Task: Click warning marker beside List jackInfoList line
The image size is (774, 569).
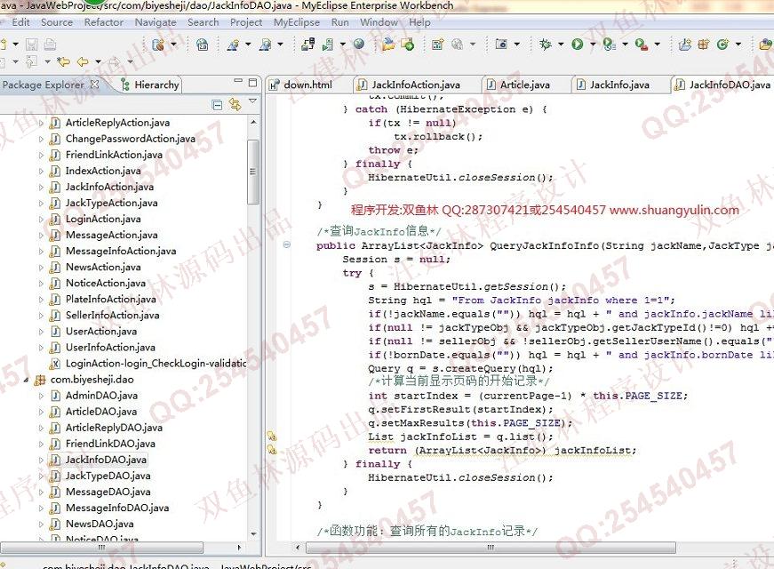Action: tap(272, 437)
